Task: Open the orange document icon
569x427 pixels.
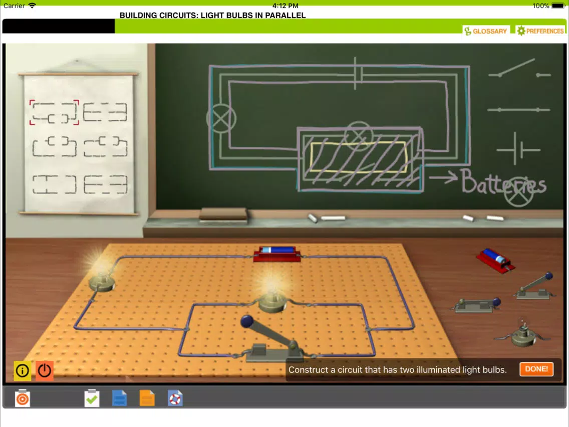Action: point(147,398)
